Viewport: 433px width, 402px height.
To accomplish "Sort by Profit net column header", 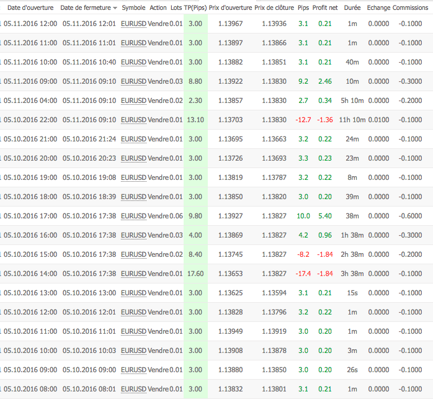I will [325, 7].
